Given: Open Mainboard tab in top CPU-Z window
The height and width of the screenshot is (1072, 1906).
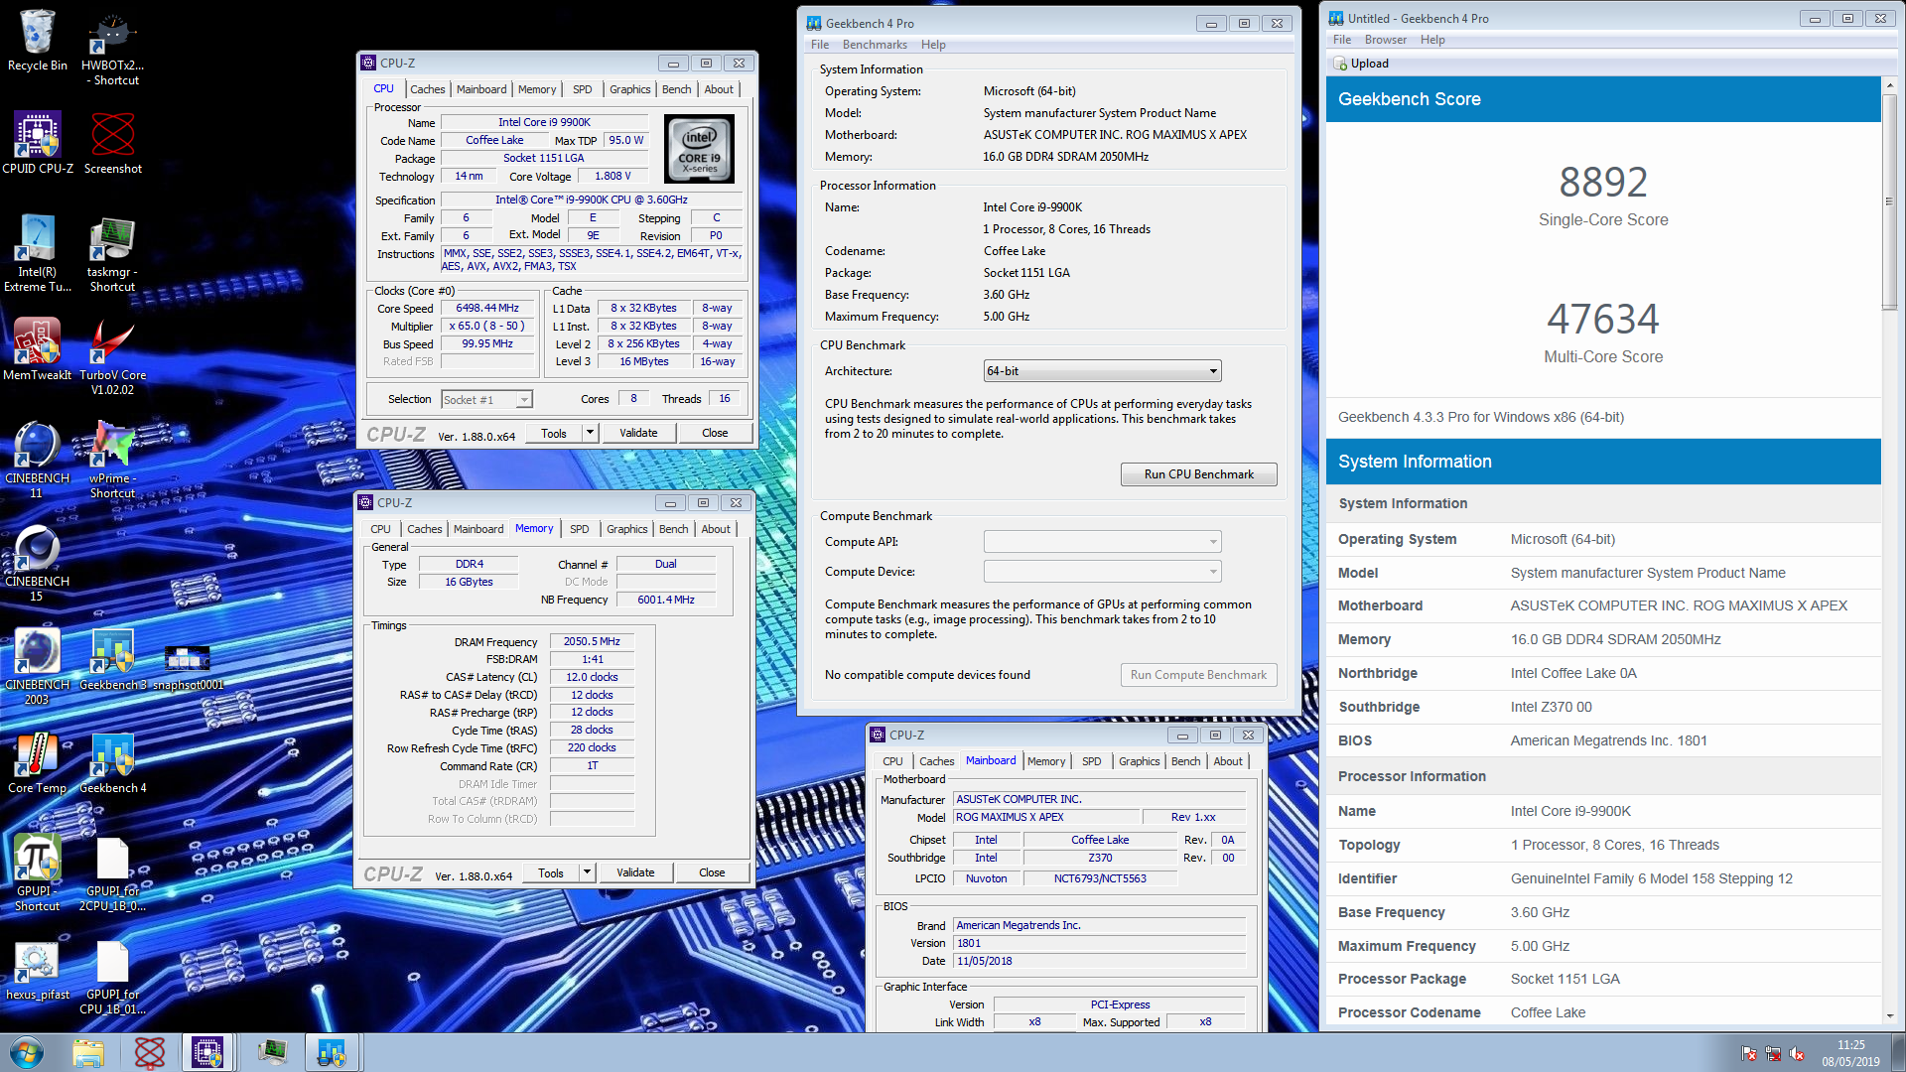Looking at the screenshot, I should 481,89.
